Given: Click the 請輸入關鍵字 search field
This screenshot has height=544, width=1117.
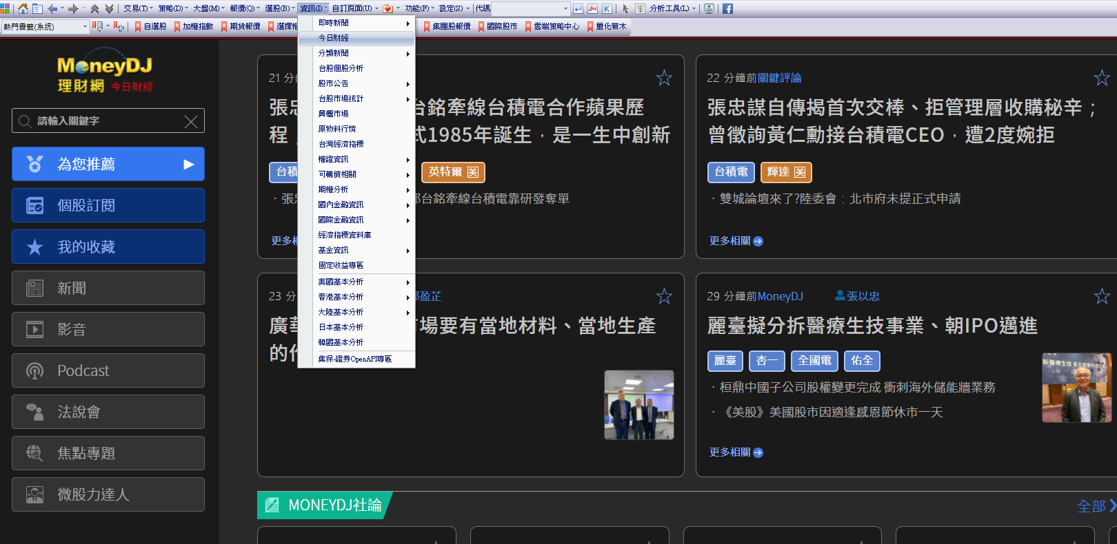Looking at the screenshot, I should pyautogui.click(x=103, y=121).
